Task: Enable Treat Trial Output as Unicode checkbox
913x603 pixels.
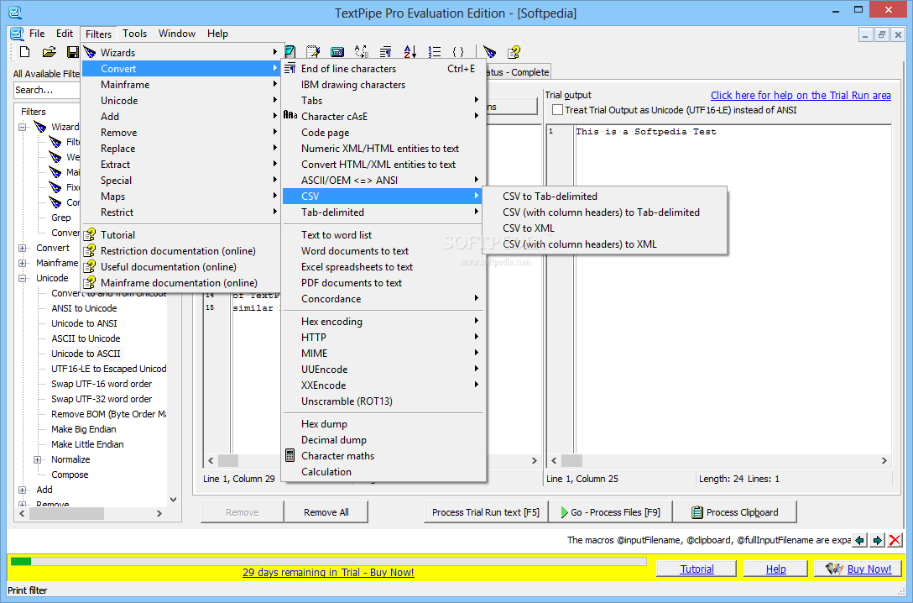Action: [x=557, y=109]
